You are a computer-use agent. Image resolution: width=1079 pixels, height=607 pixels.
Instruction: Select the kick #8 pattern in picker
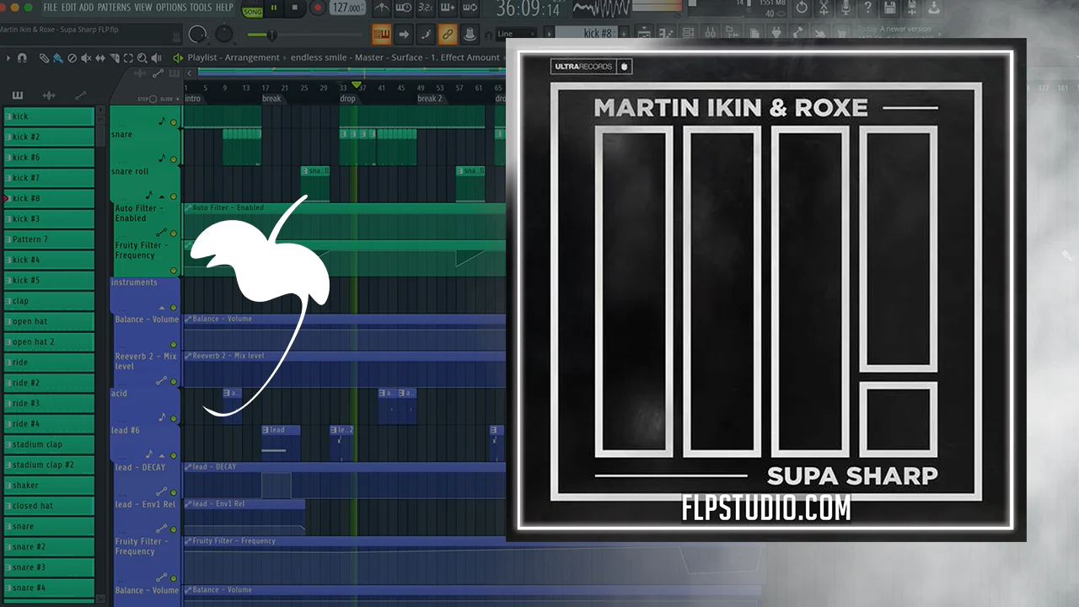(x=49, y=198)
